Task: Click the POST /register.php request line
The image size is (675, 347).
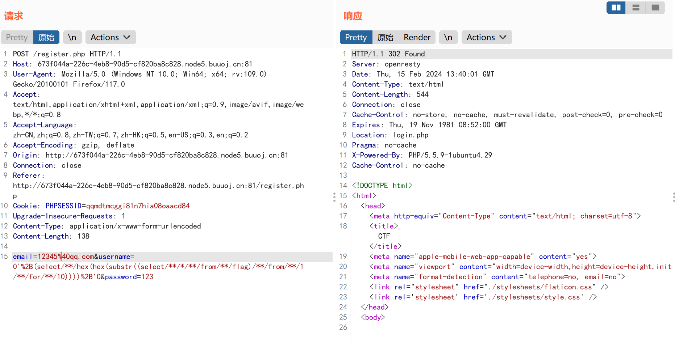Action: pyautogui.click(x=67, y=54)
